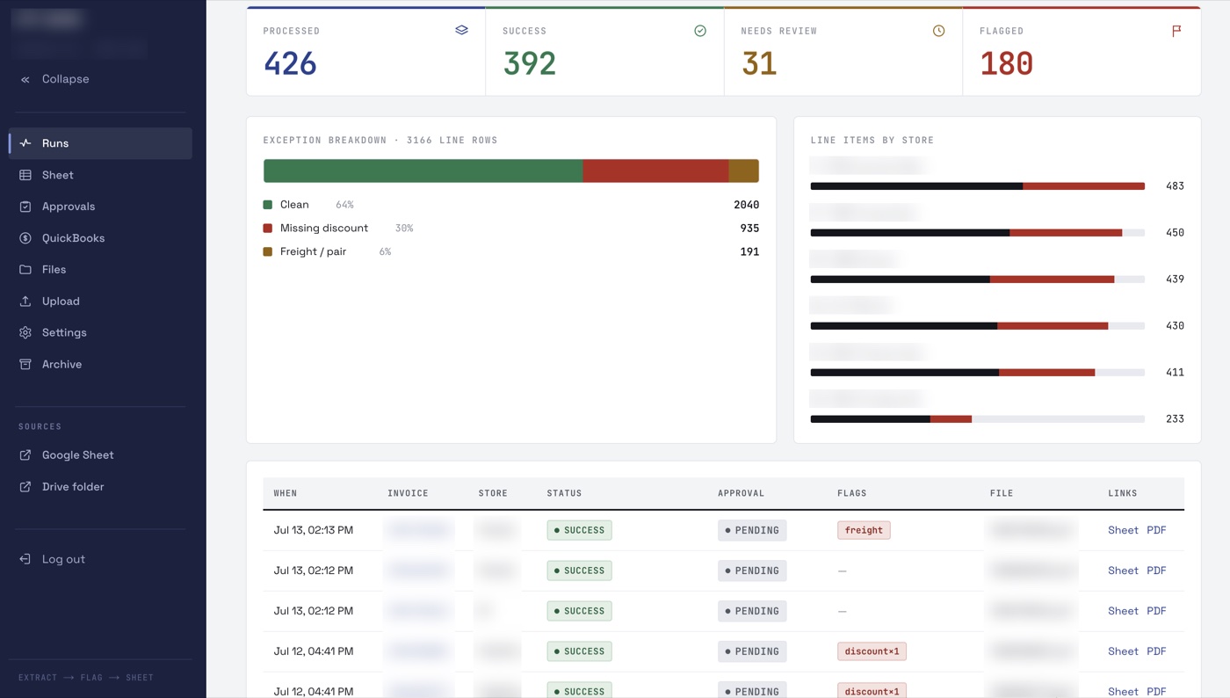Click the Upload arrow icon

pyautogui.click(x=25, y=302)
